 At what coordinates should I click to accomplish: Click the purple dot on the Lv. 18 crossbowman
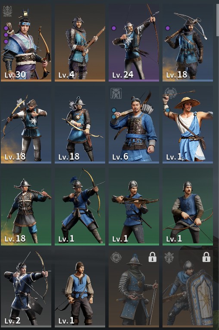(167, 28)
